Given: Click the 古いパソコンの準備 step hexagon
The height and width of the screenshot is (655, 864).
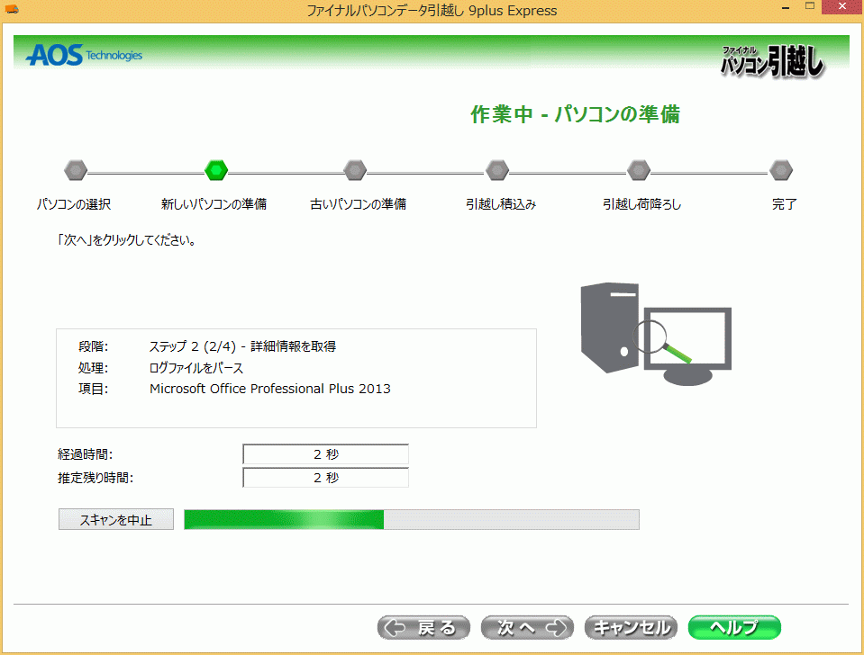Looking at the screenshot, I should (x=356, y=169).
